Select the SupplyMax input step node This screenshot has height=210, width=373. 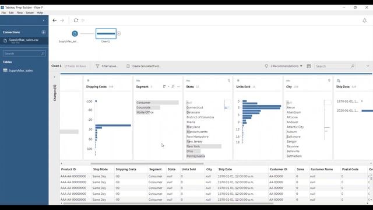click(75, 34)
